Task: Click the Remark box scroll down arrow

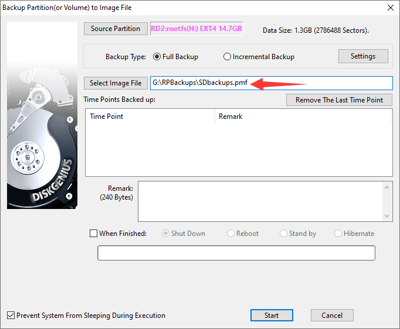Action: tap(387, 216)
